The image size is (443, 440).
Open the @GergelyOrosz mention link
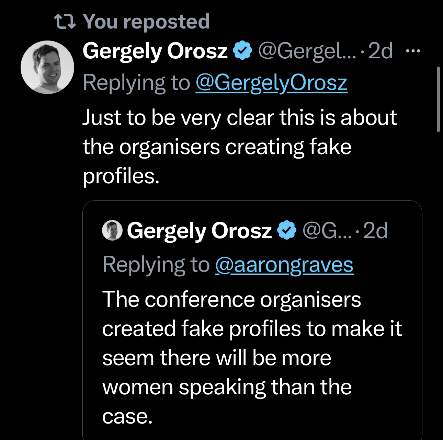tap(271, 83)
